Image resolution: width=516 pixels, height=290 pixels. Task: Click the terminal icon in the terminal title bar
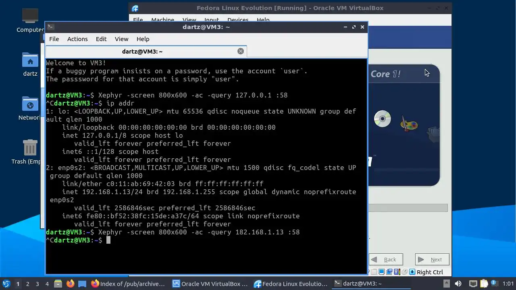[x=50, y=27]
